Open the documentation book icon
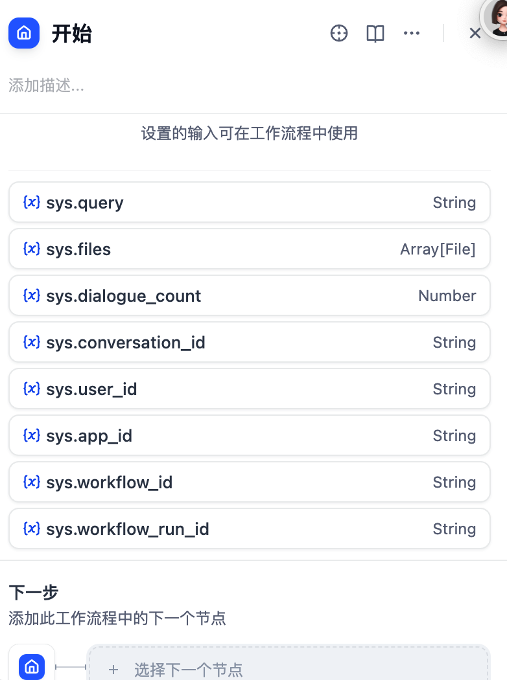Screen dimensions: 507x680 click(375, 33)
